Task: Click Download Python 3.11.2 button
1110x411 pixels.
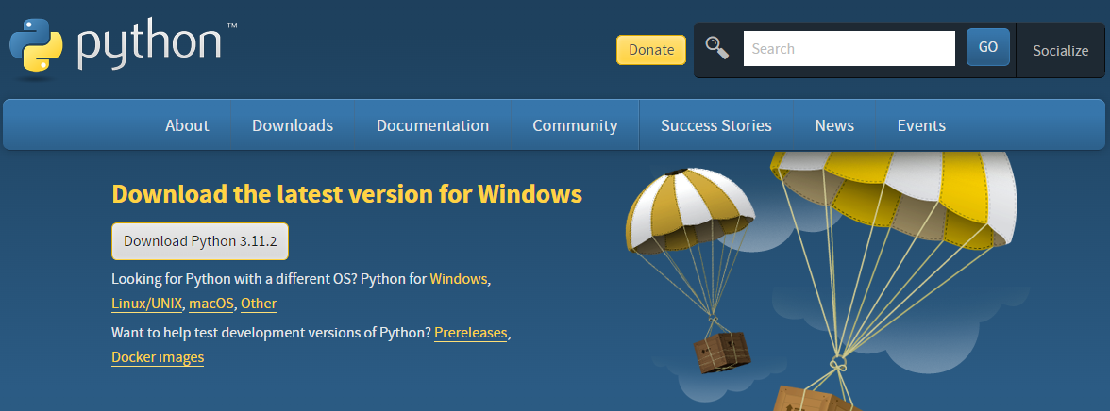Action: [200, 241]
